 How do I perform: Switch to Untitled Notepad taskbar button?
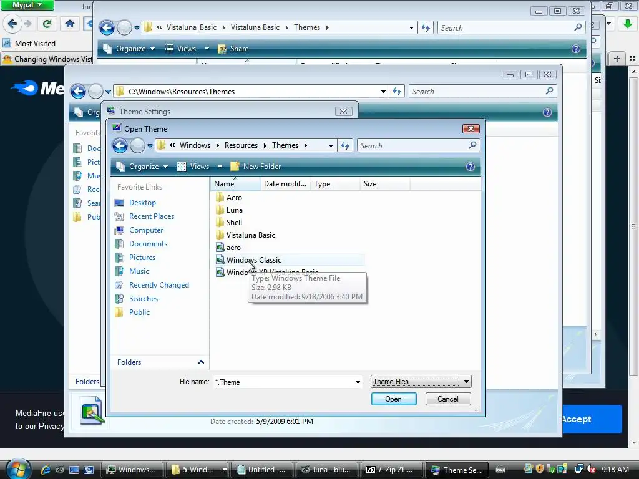tap(261, 470)
